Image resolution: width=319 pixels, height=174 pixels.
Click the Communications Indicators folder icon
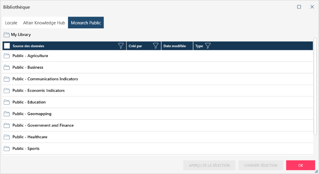point(6,79)
